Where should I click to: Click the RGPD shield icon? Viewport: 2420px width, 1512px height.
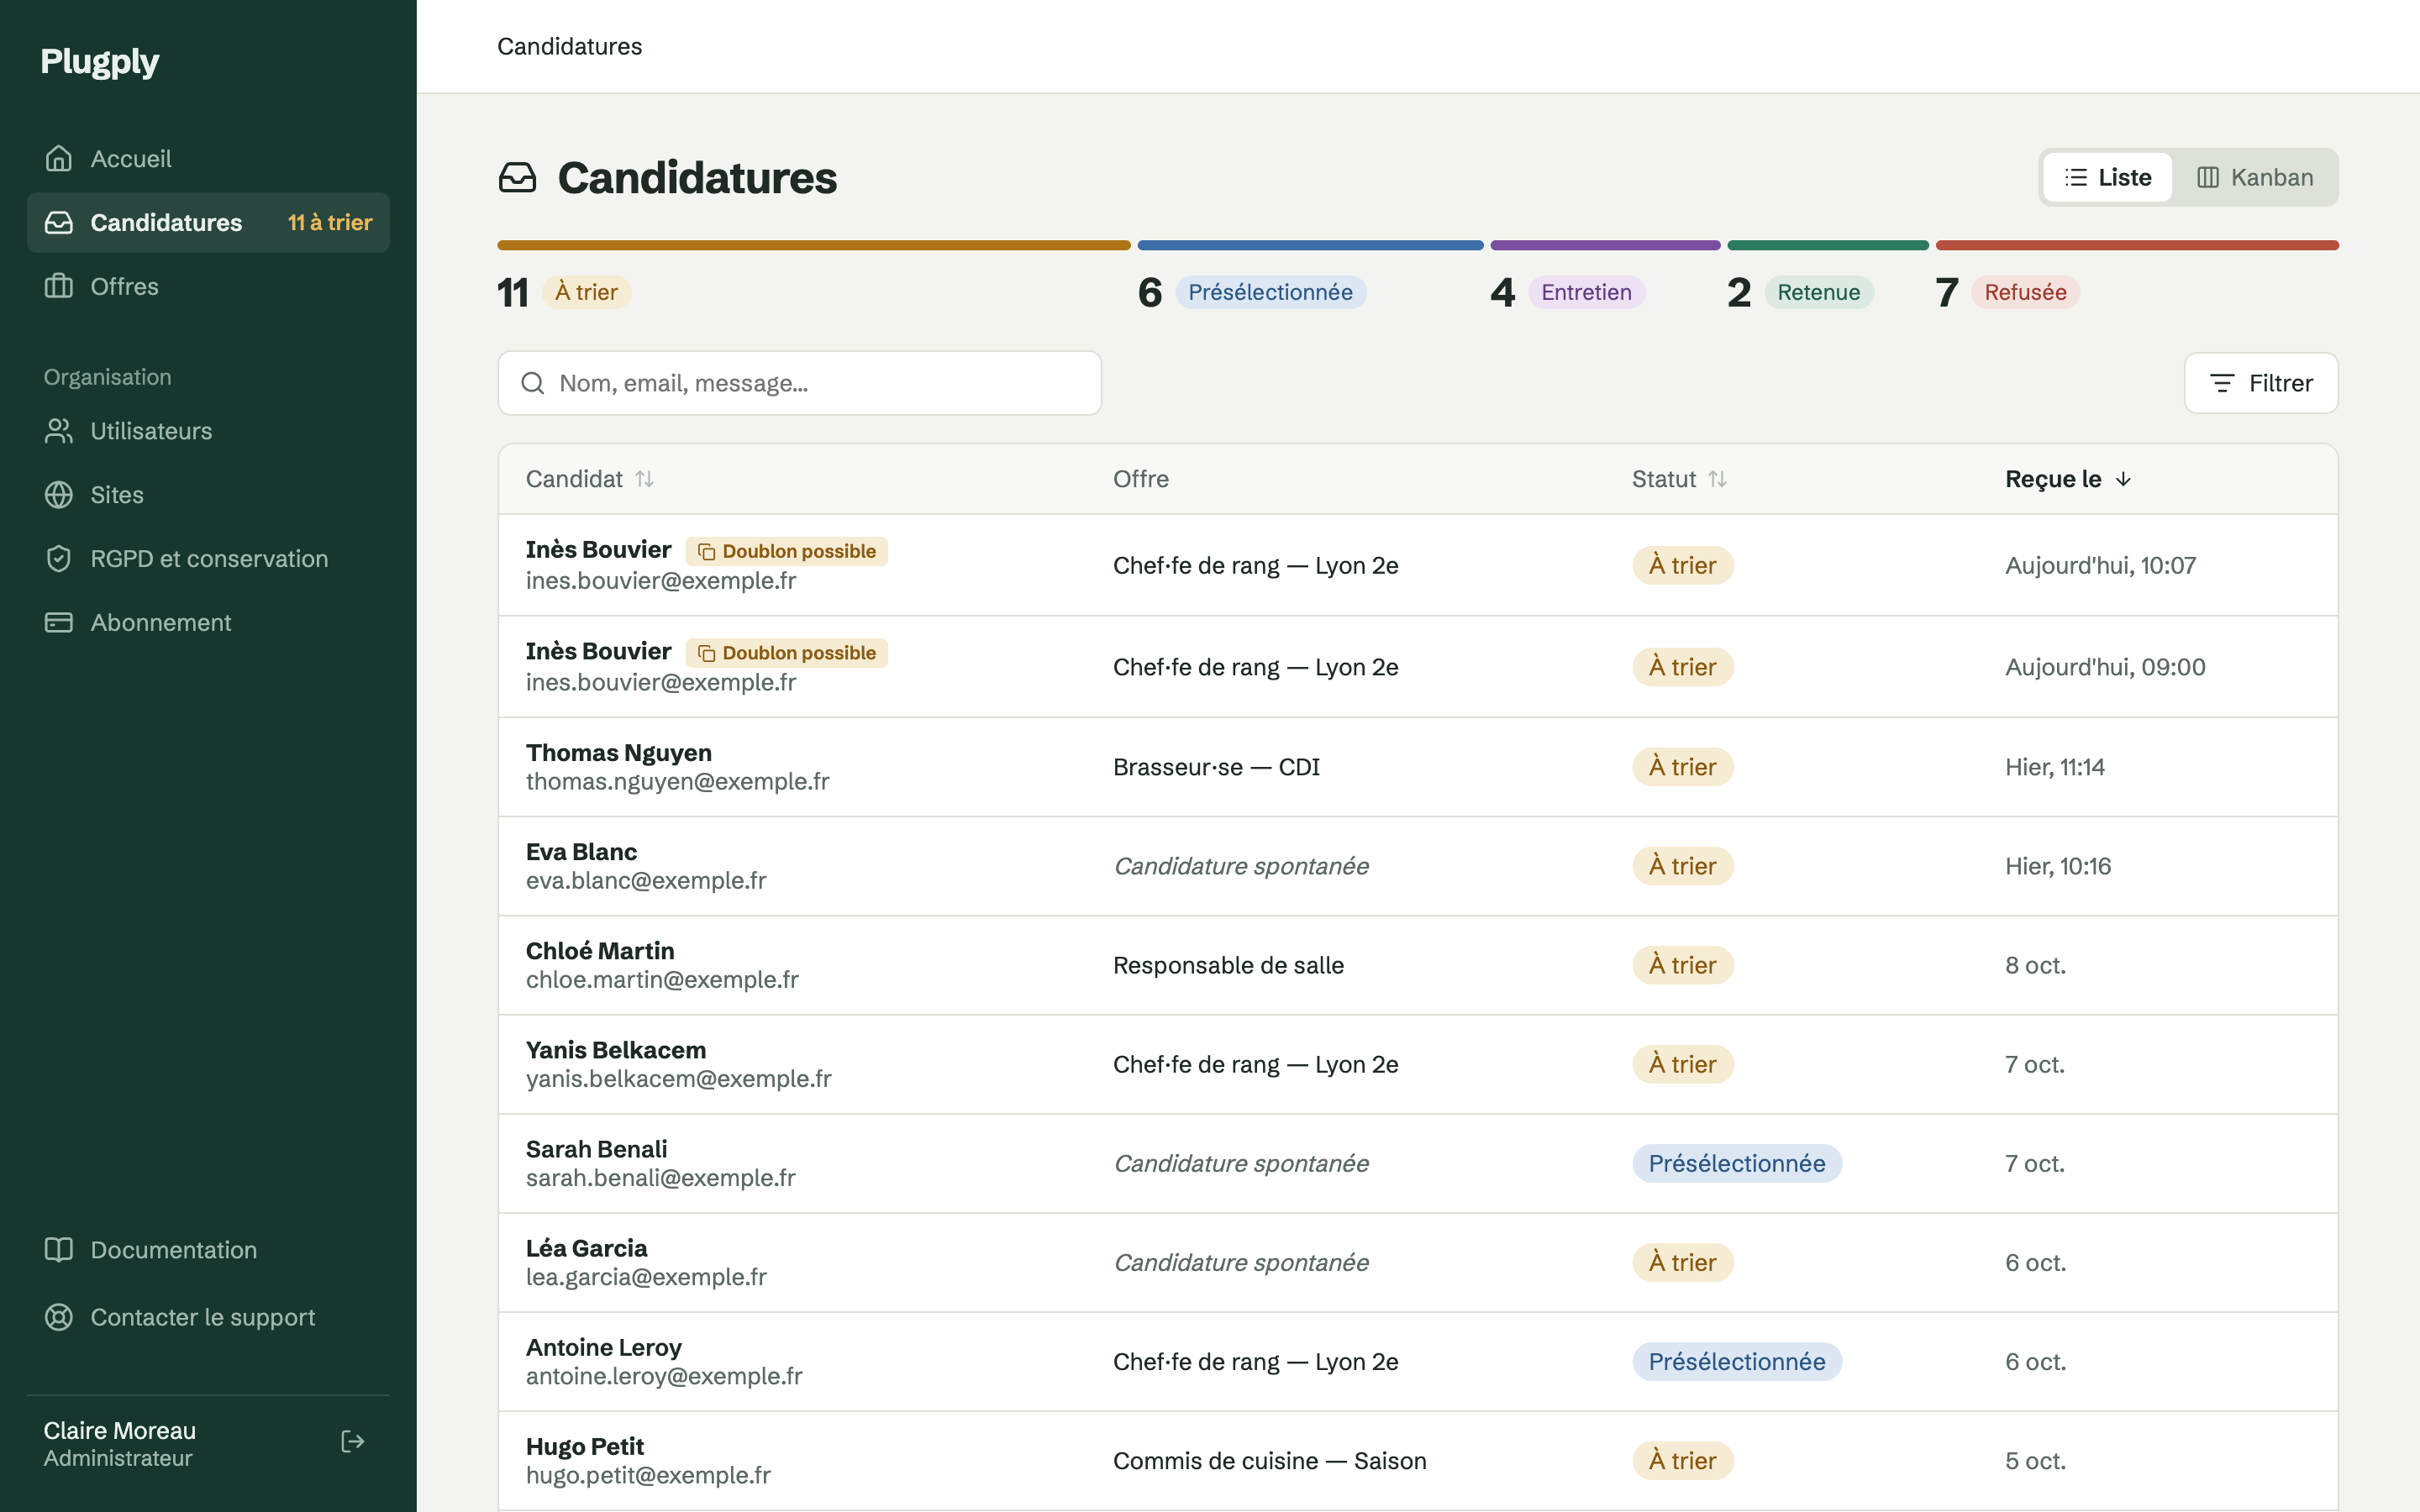point(59,559)
